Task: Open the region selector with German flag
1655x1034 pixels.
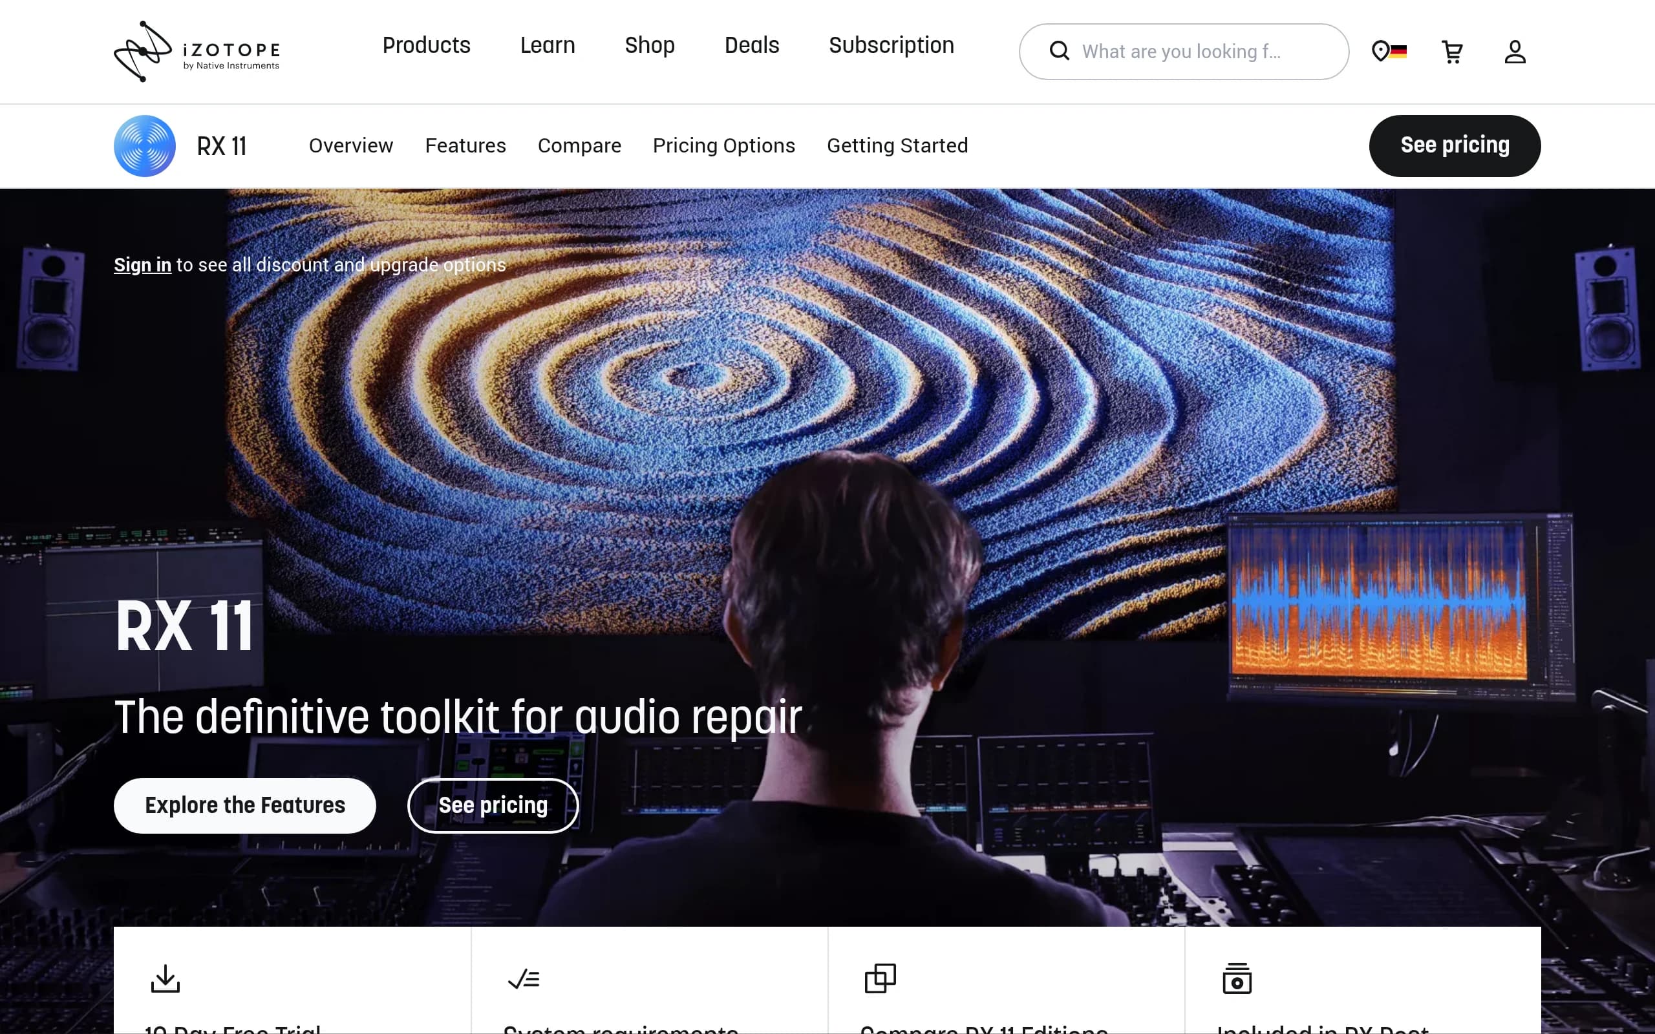Action: [1389, 51]
